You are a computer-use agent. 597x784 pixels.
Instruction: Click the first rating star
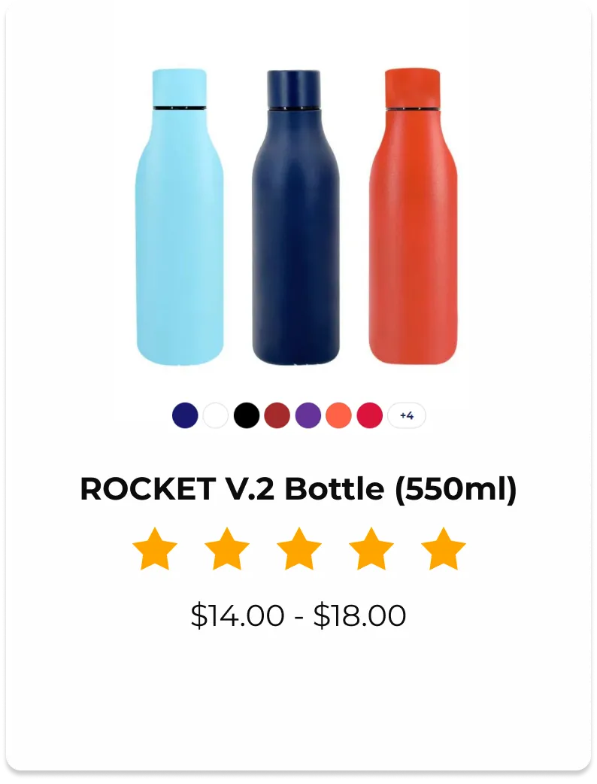155,549
